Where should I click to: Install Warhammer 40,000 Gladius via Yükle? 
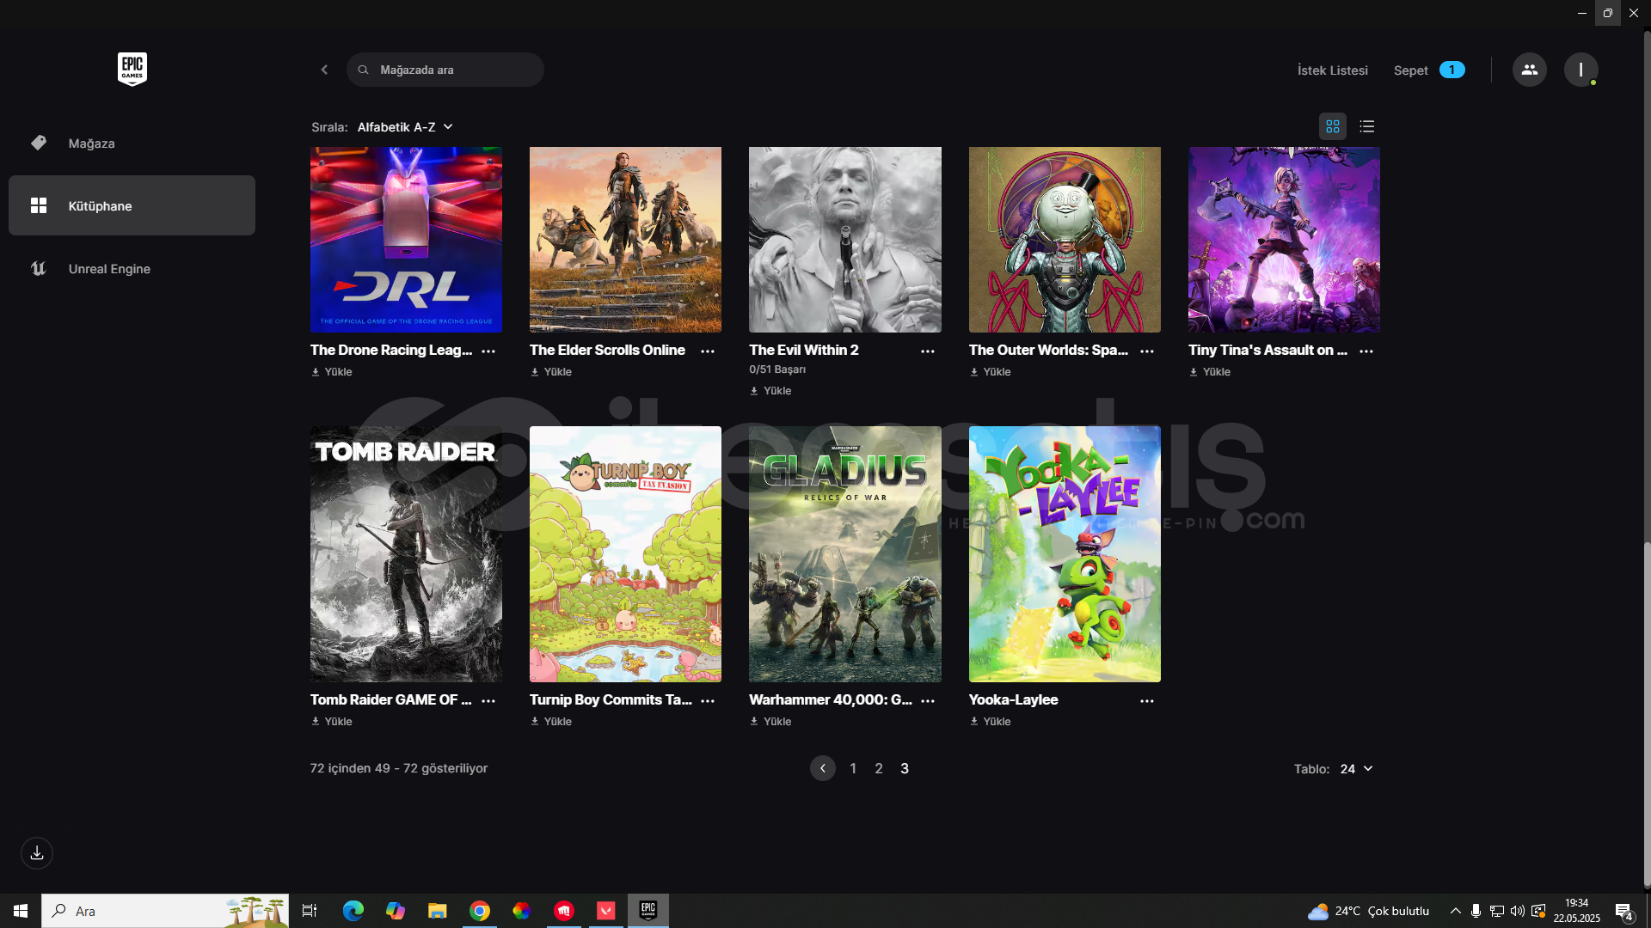click(770, 722)
